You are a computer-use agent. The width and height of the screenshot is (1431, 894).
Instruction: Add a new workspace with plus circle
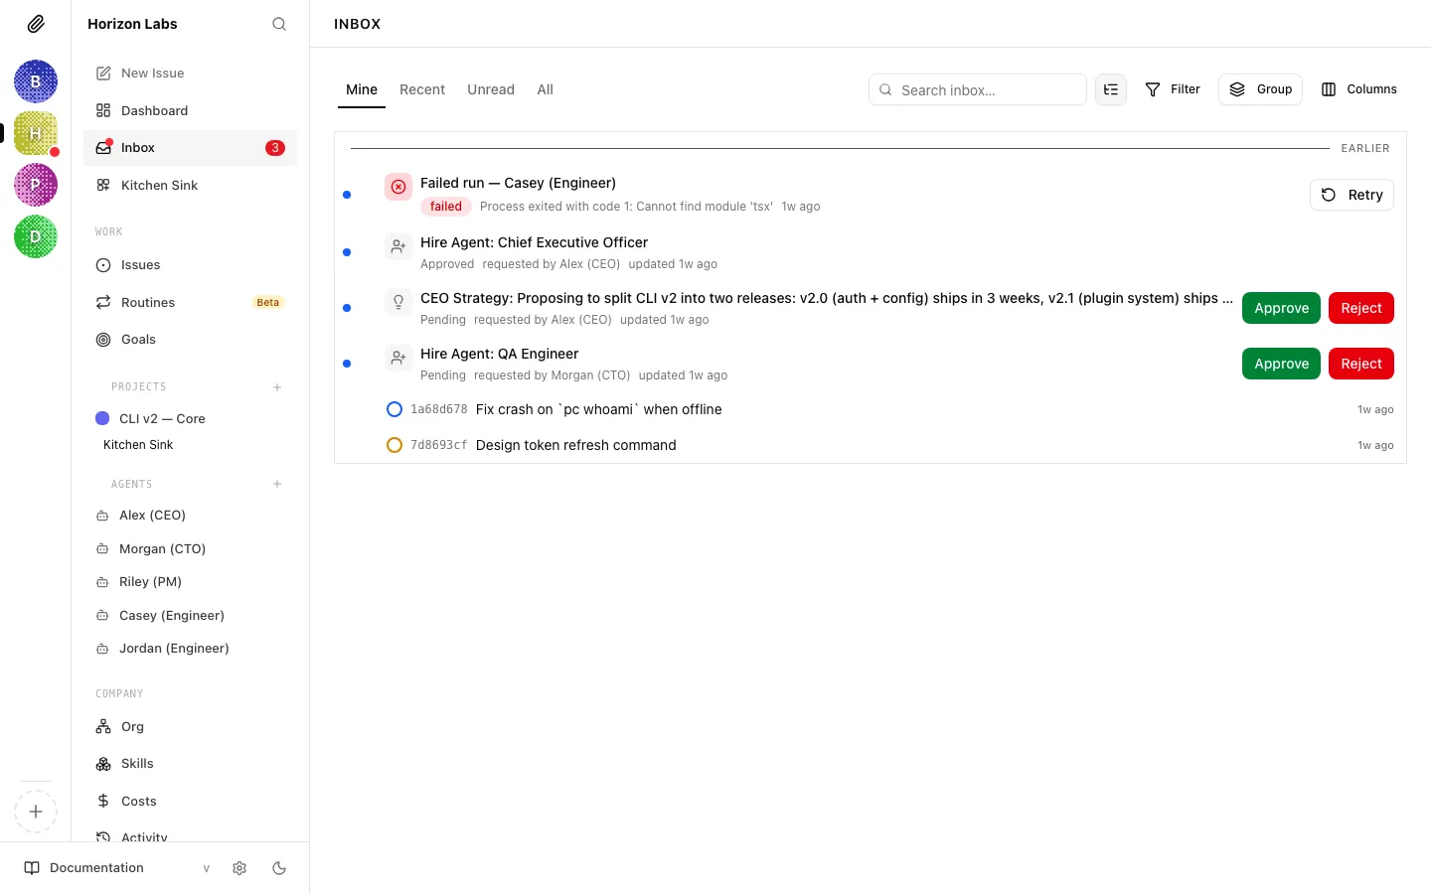tap(36, 812)
